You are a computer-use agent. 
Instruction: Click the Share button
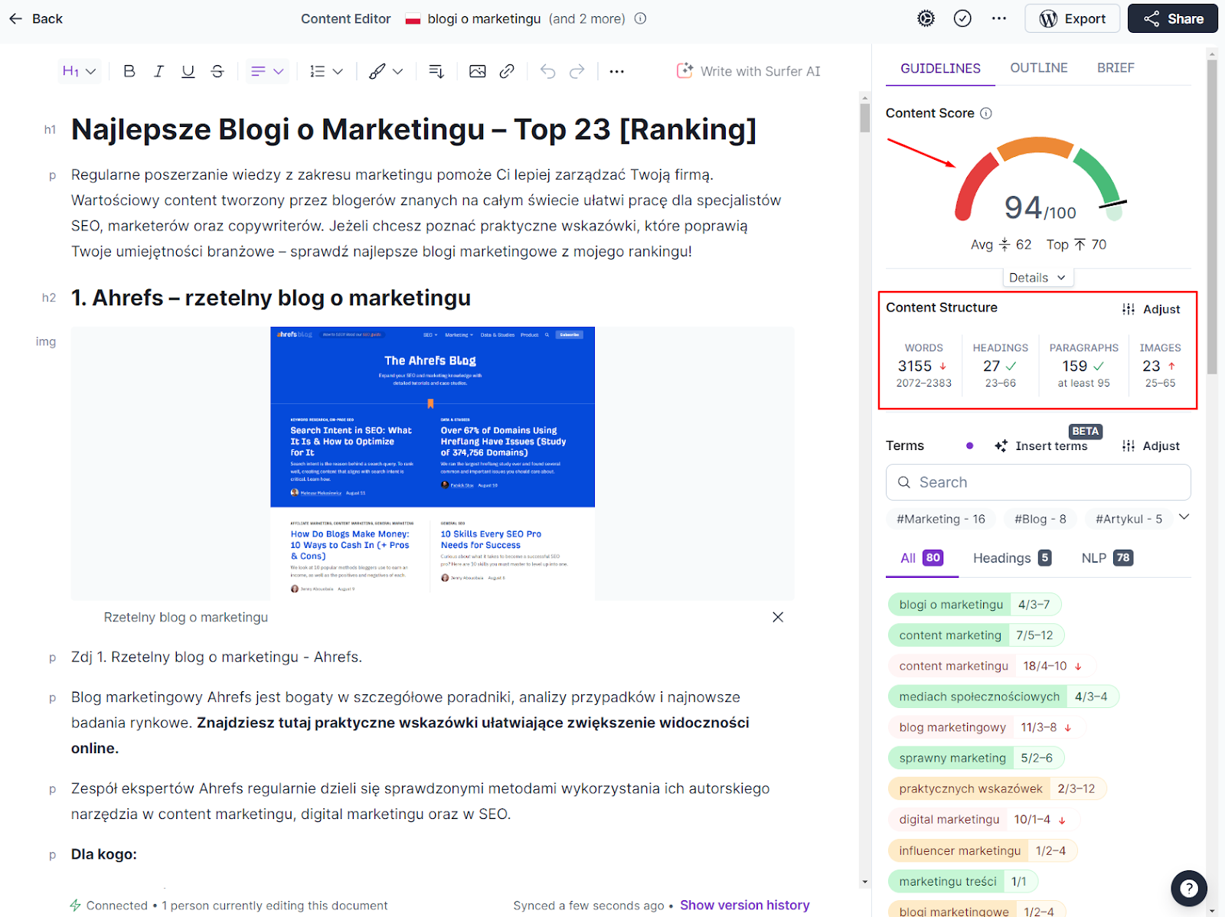click(1173, 18)
